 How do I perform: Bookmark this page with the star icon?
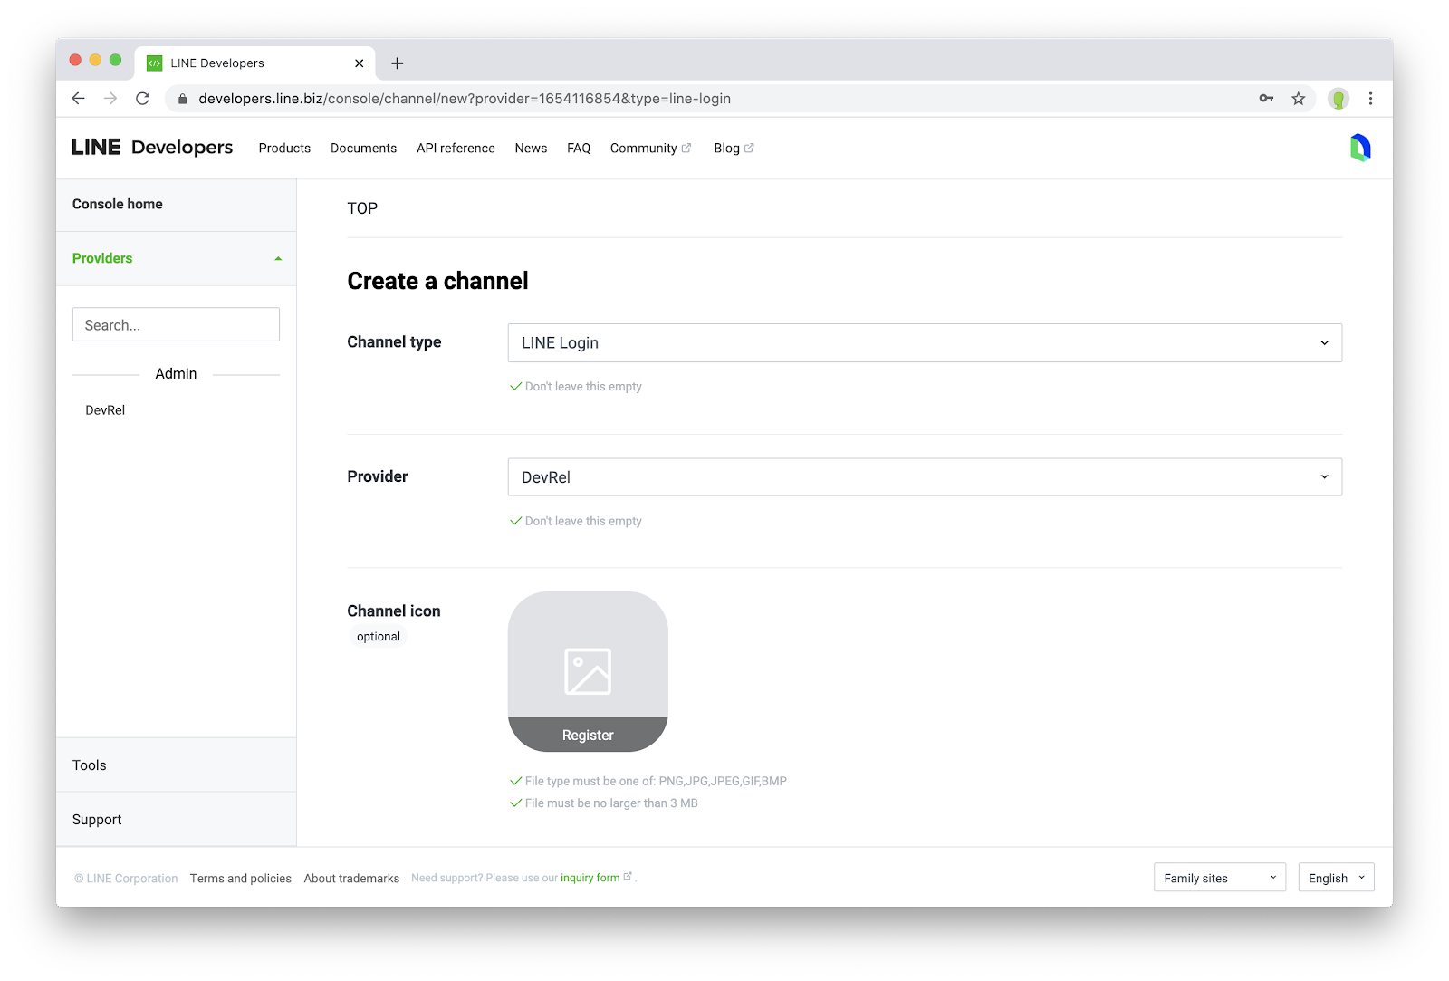click(1299, 99)
